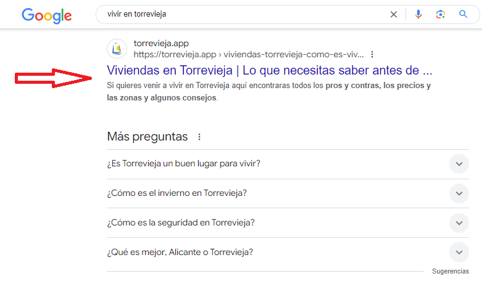
Task: Clear the search query with the X icon
Action: pos(394,14)
